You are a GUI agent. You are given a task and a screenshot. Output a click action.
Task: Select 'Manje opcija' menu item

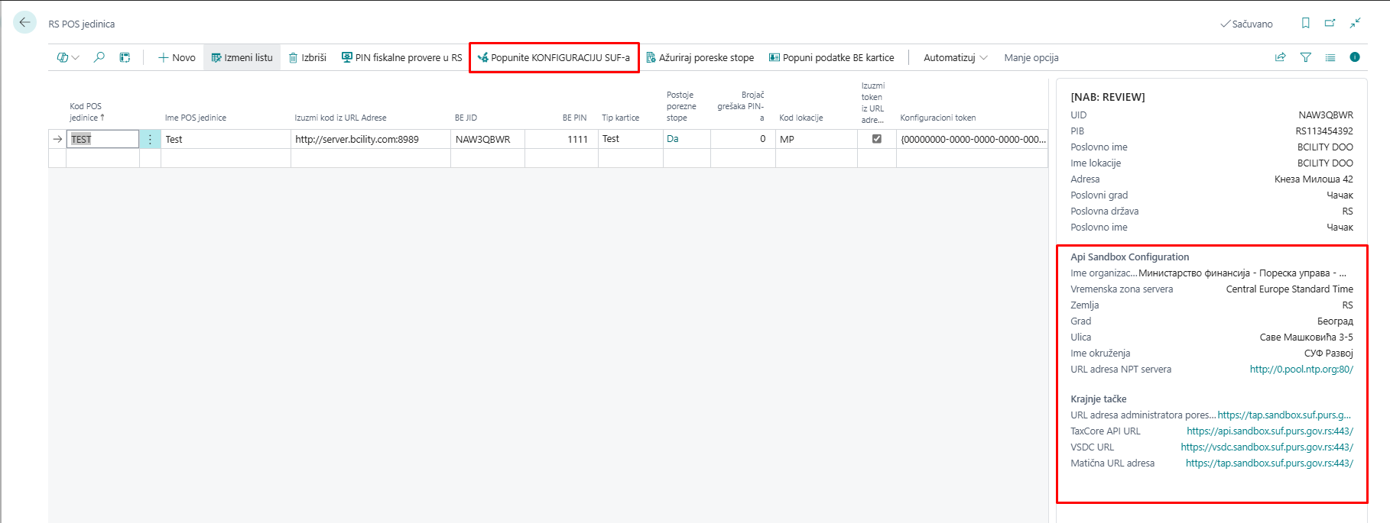coord(1031,57)
